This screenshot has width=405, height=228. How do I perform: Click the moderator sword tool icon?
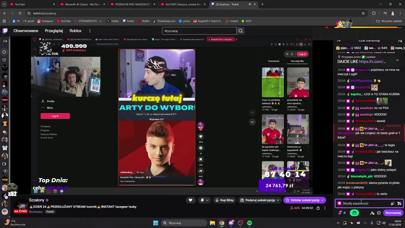click(372, 213)
